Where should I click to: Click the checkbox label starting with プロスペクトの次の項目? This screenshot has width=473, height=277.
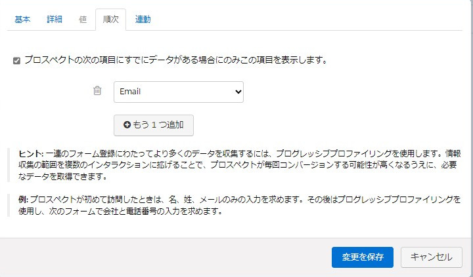(176, 60)
